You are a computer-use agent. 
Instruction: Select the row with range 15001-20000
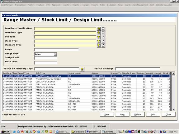click(86, 82)
